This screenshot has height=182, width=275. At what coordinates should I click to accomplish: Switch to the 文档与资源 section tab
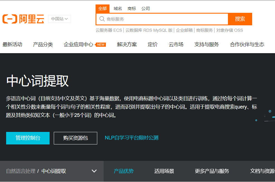coord(262,171)
